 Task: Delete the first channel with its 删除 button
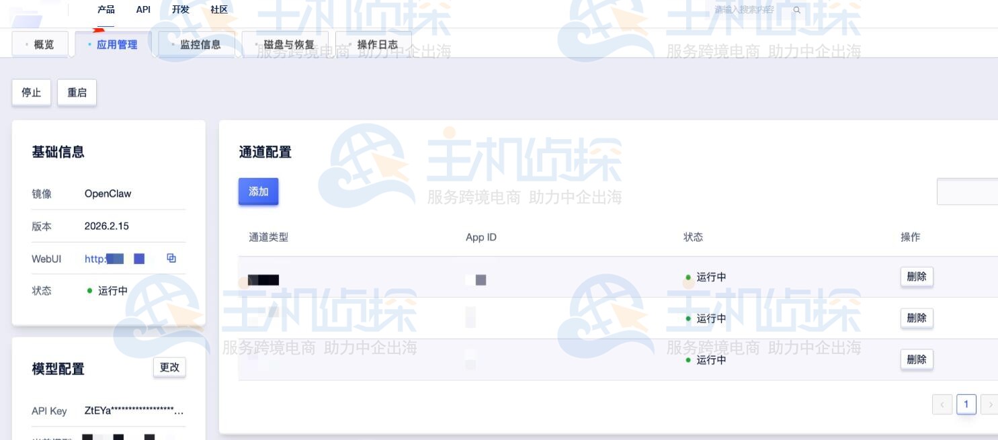917,276
